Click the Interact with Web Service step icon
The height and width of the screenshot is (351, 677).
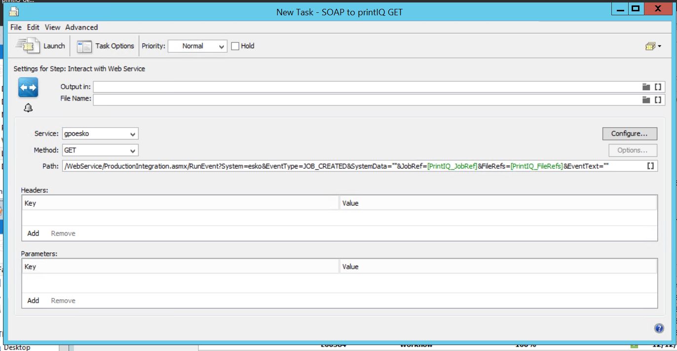pyautogui.click(x=28, y=88)
